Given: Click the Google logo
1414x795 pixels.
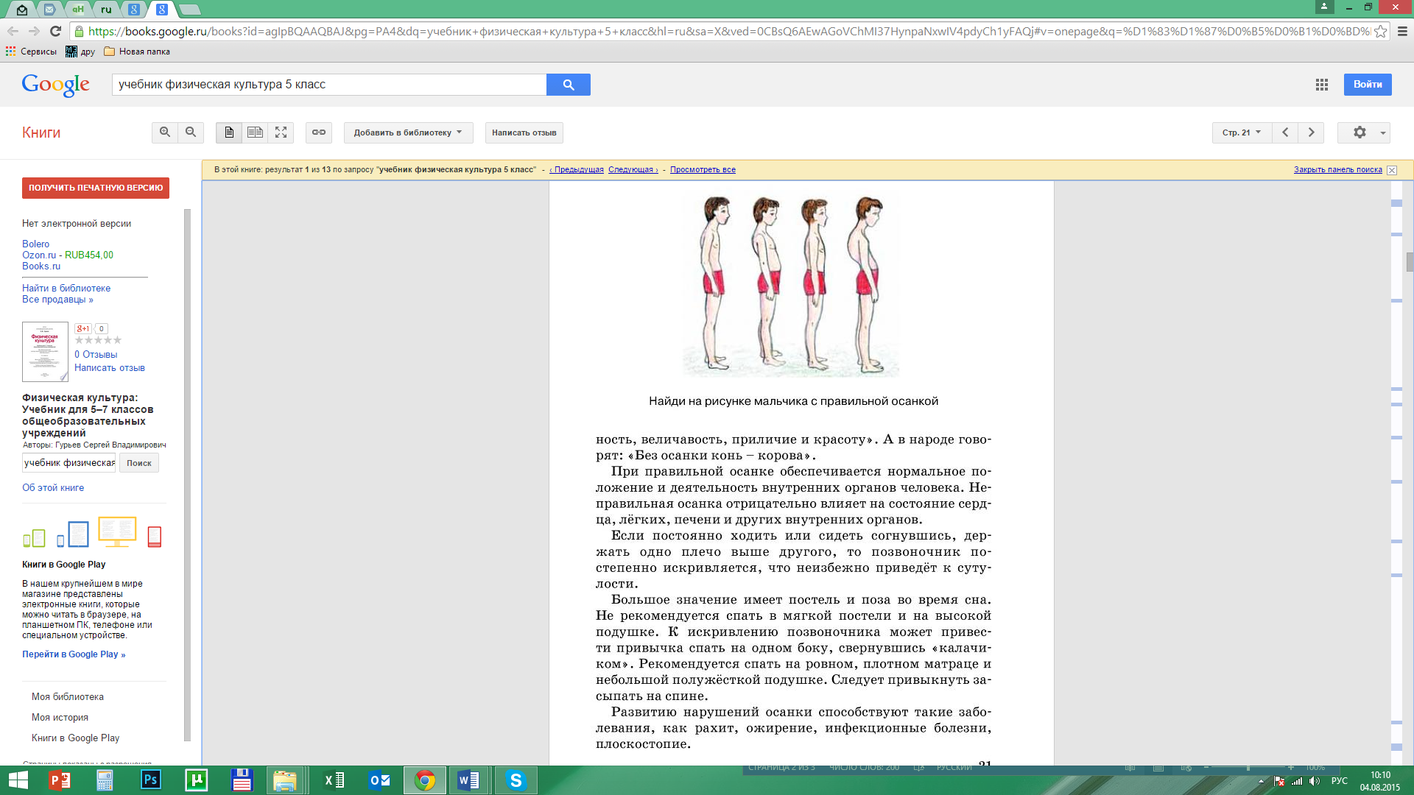Looking at the screenshot, I should pos(56,85).
